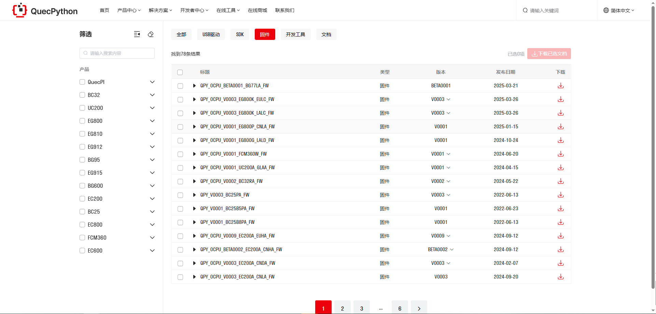Viewport: 656px width, 314px height.
Task: Check the FCM360 product filter
Action: [x=82, y=238]
